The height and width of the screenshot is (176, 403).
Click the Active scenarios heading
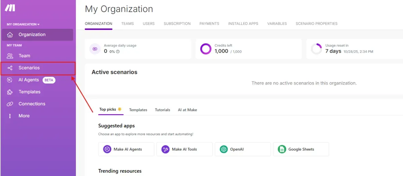click(x=115, y=72)
